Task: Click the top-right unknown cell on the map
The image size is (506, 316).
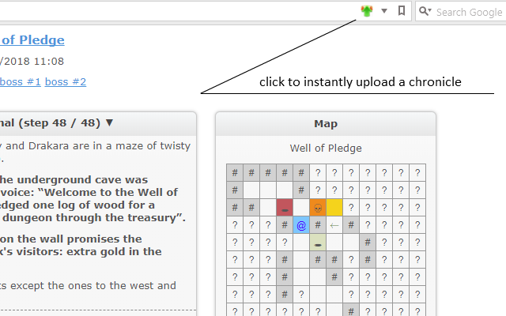Action: point(417,173)
